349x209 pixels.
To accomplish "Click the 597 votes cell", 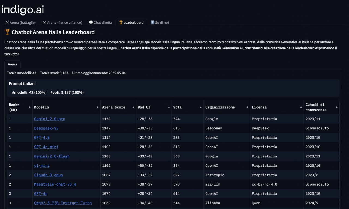I will (188, 175).
